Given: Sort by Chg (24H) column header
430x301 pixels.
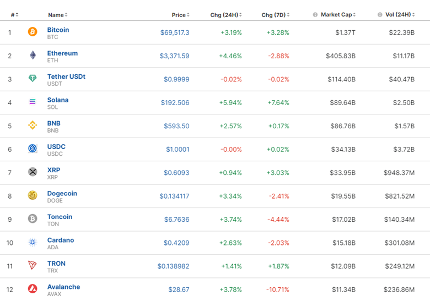Looking at the screenshot, I should click(226, 15).
